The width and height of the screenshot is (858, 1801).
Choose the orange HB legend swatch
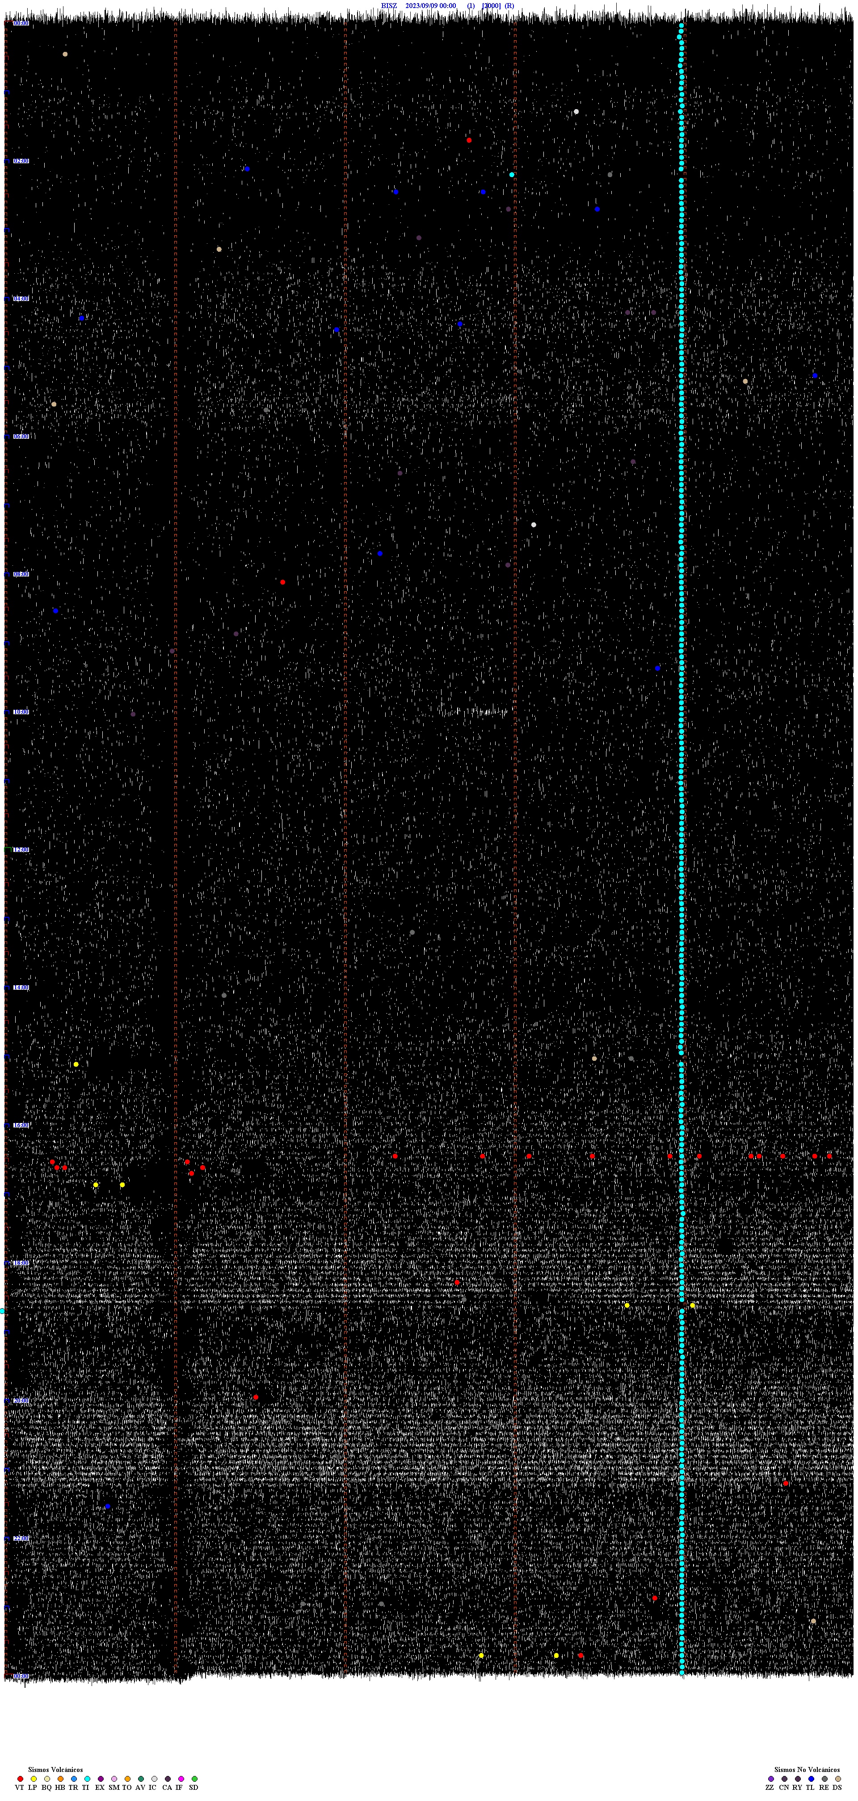[x=61, y=1779]
